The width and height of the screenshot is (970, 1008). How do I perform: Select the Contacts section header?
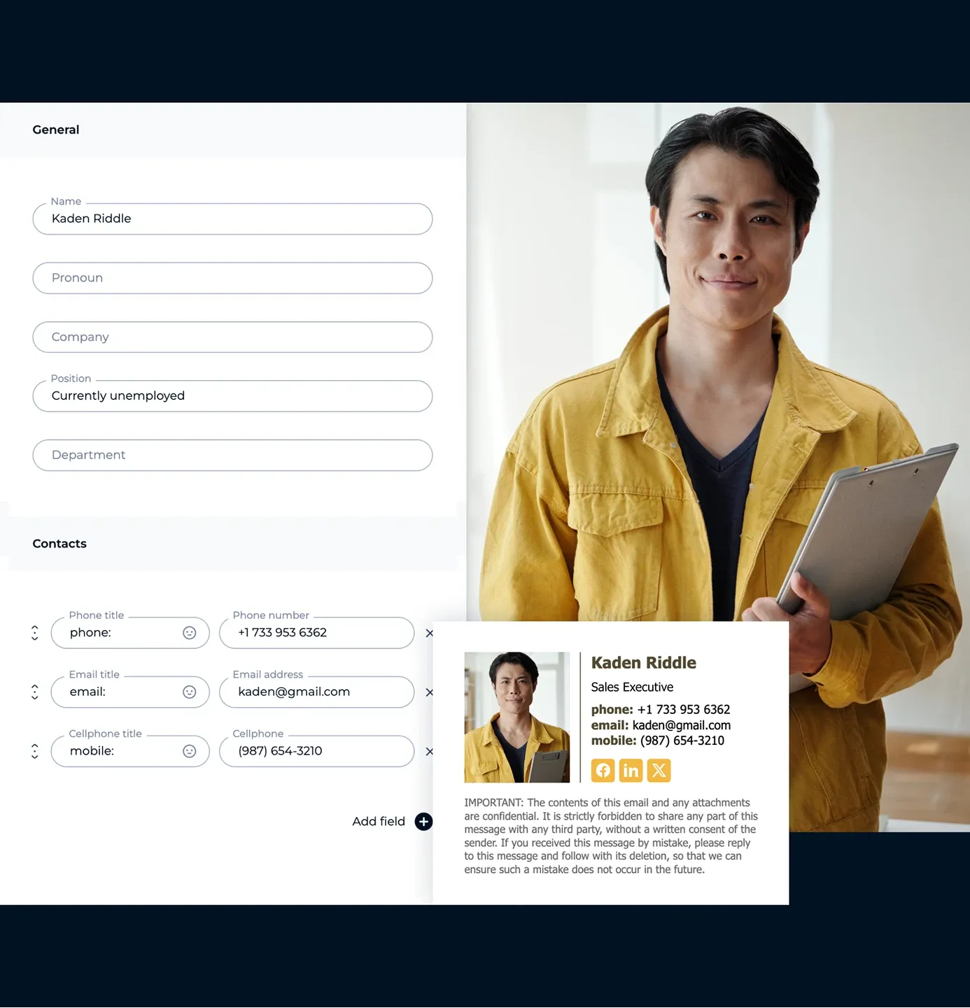[x=59, y=544]
